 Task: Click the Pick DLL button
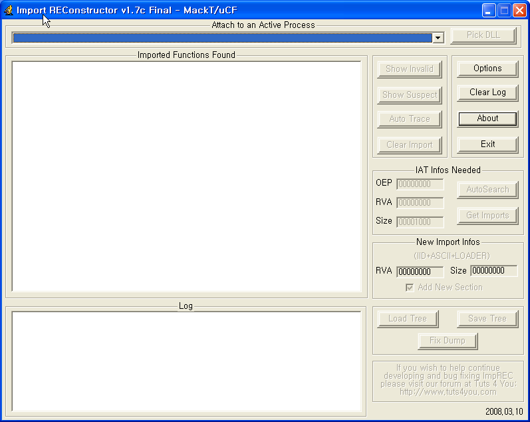(x=483, y=35)
